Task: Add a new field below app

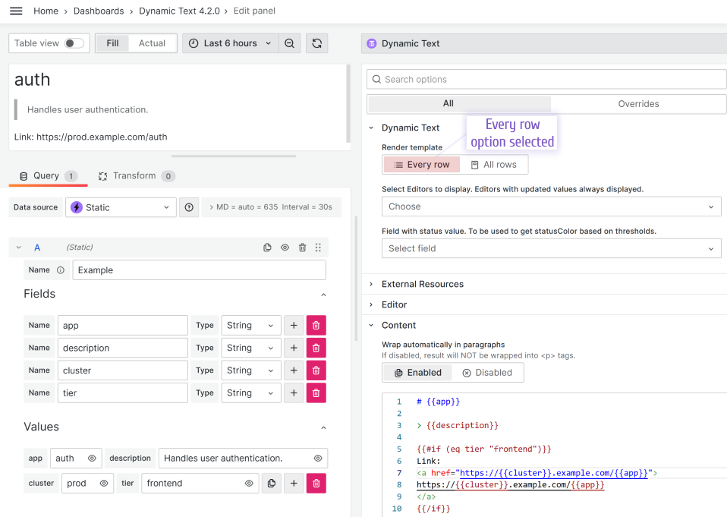Action: pos(295,325)
